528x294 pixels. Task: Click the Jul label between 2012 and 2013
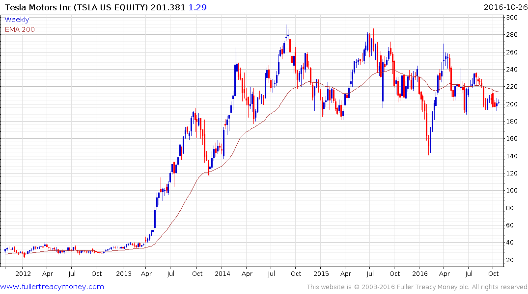tap(72, 273)
